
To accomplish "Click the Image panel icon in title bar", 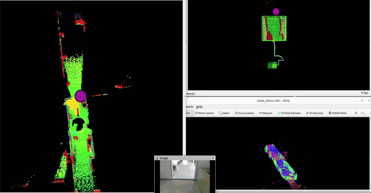I will tap(157, 158).
